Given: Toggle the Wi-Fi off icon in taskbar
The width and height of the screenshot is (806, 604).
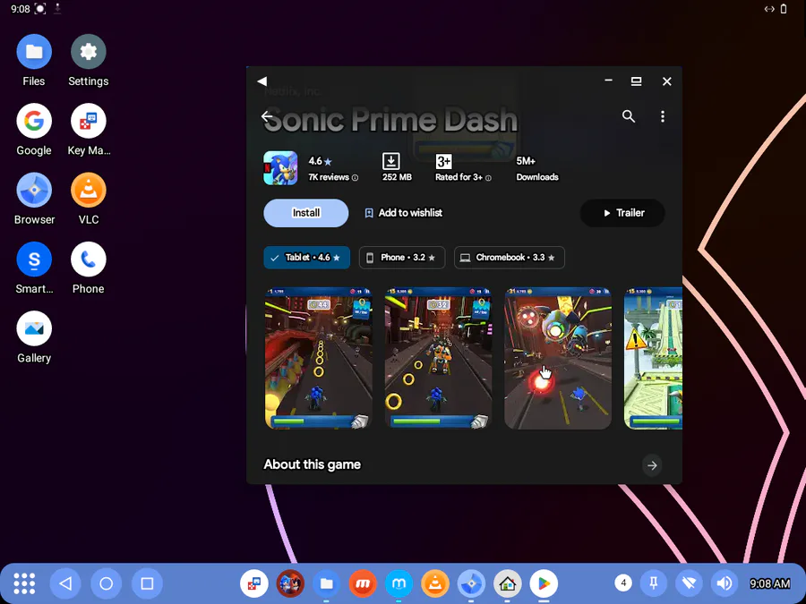Looking at the screenshot, I should click(x=689, y=583).
